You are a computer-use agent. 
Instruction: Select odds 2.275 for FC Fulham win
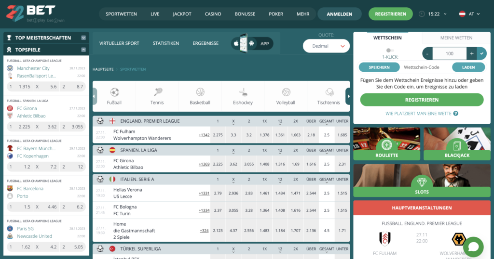(218, 135)
